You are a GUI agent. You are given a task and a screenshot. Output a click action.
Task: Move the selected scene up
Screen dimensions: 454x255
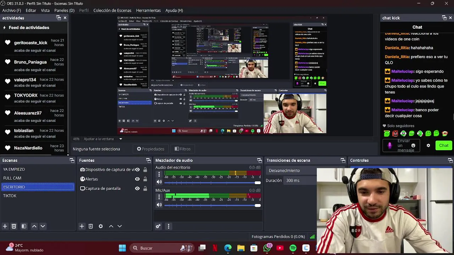[34, 226]
